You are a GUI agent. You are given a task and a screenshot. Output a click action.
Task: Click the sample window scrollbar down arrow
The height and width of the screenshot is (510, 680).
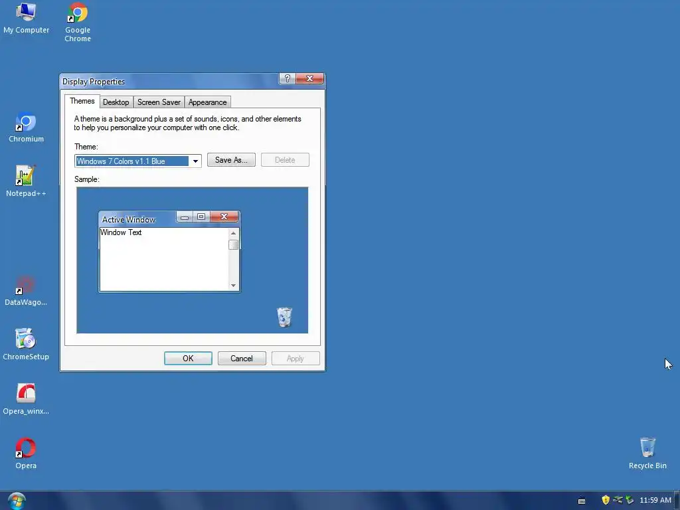233,286
